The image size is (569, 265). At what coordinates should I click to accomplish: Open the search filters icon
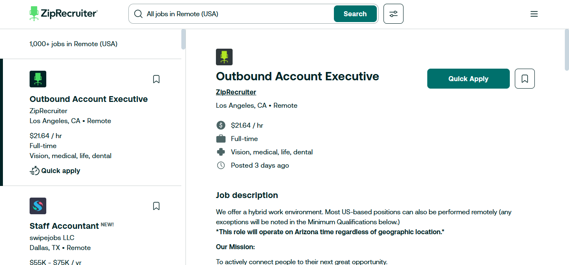click(x=393, y=13)
